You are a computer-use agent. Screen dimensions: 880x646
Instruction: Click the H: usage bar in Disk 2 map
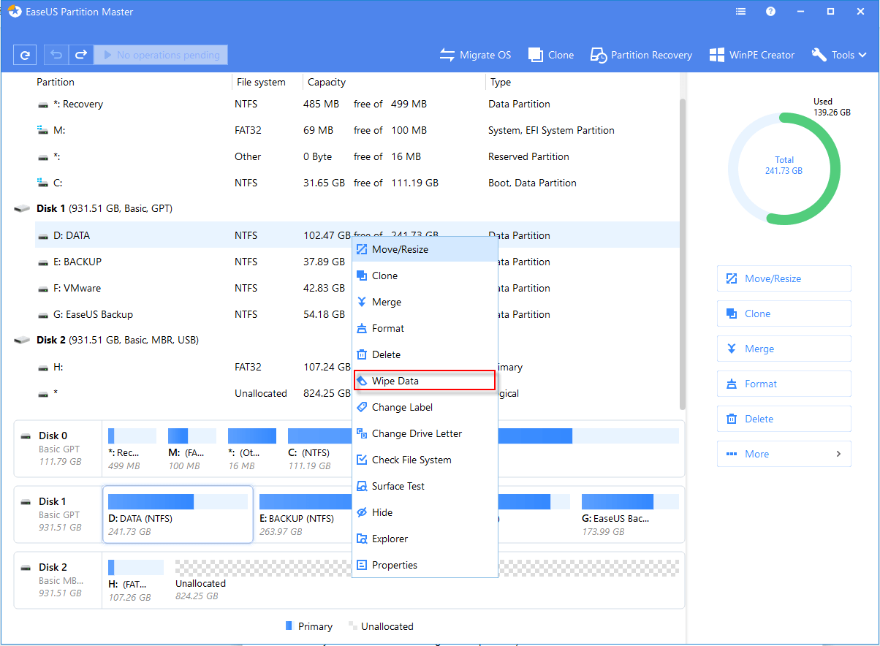[136, 567]
